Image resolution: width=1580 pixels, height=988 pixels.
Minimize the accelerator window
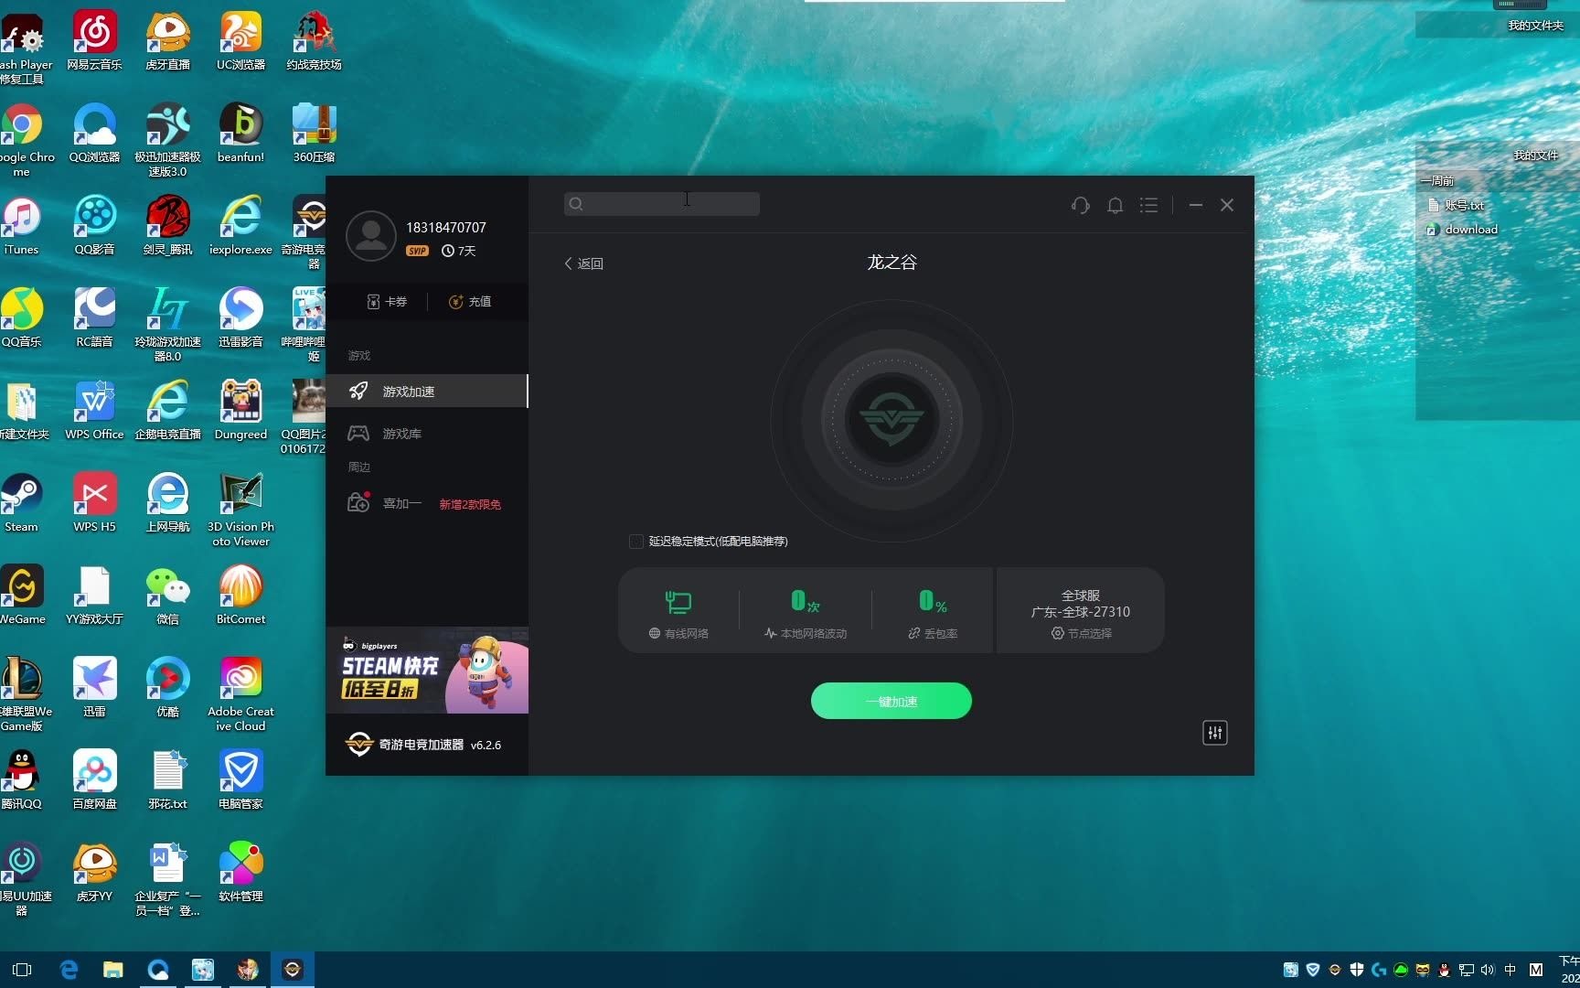(x=1195, y=205)
